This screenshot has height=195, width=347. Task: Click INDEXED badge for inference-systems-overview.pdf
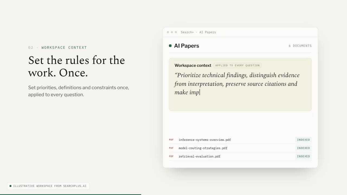[x=303, y=140]
